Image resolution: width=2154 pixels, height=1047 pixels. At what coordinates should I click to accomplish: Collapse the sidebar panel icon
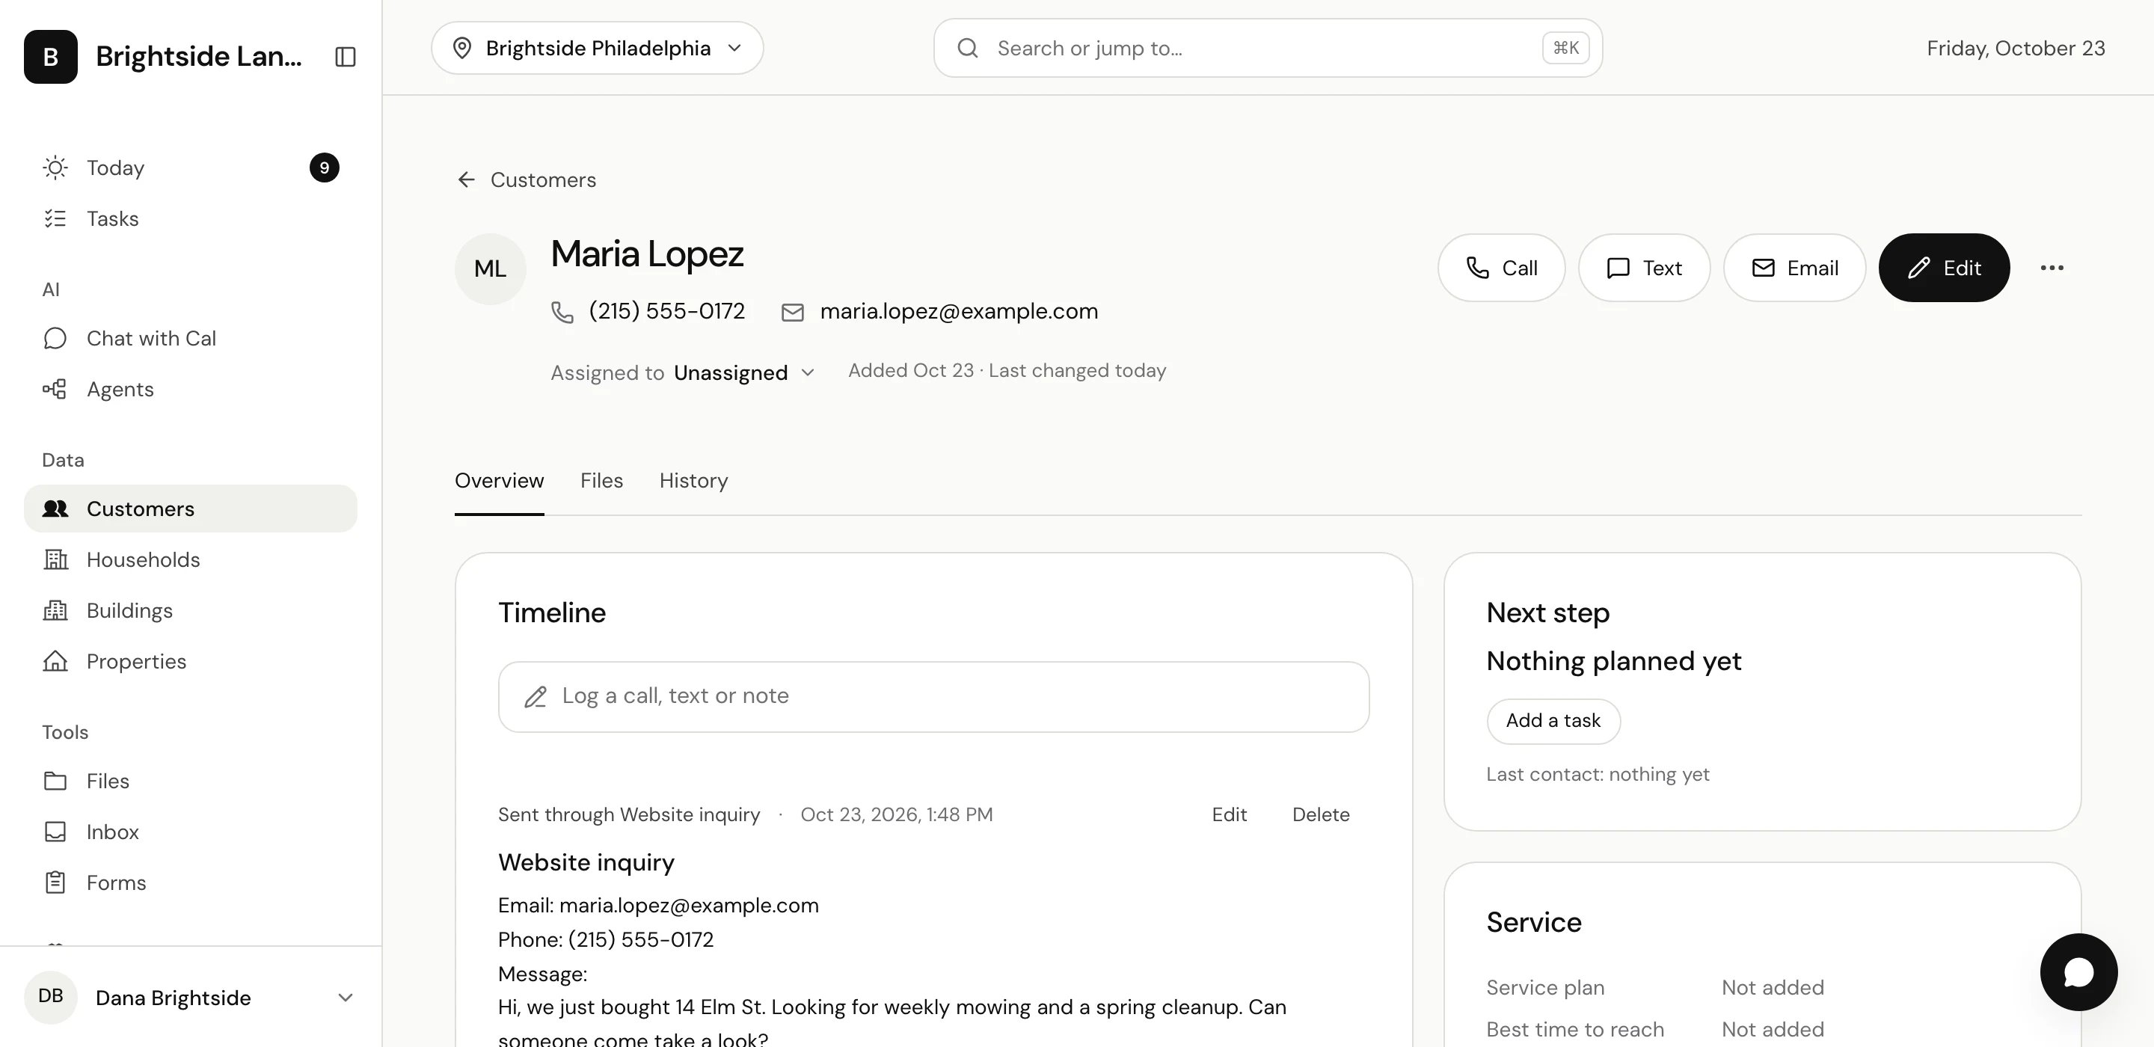pos(346,56)
